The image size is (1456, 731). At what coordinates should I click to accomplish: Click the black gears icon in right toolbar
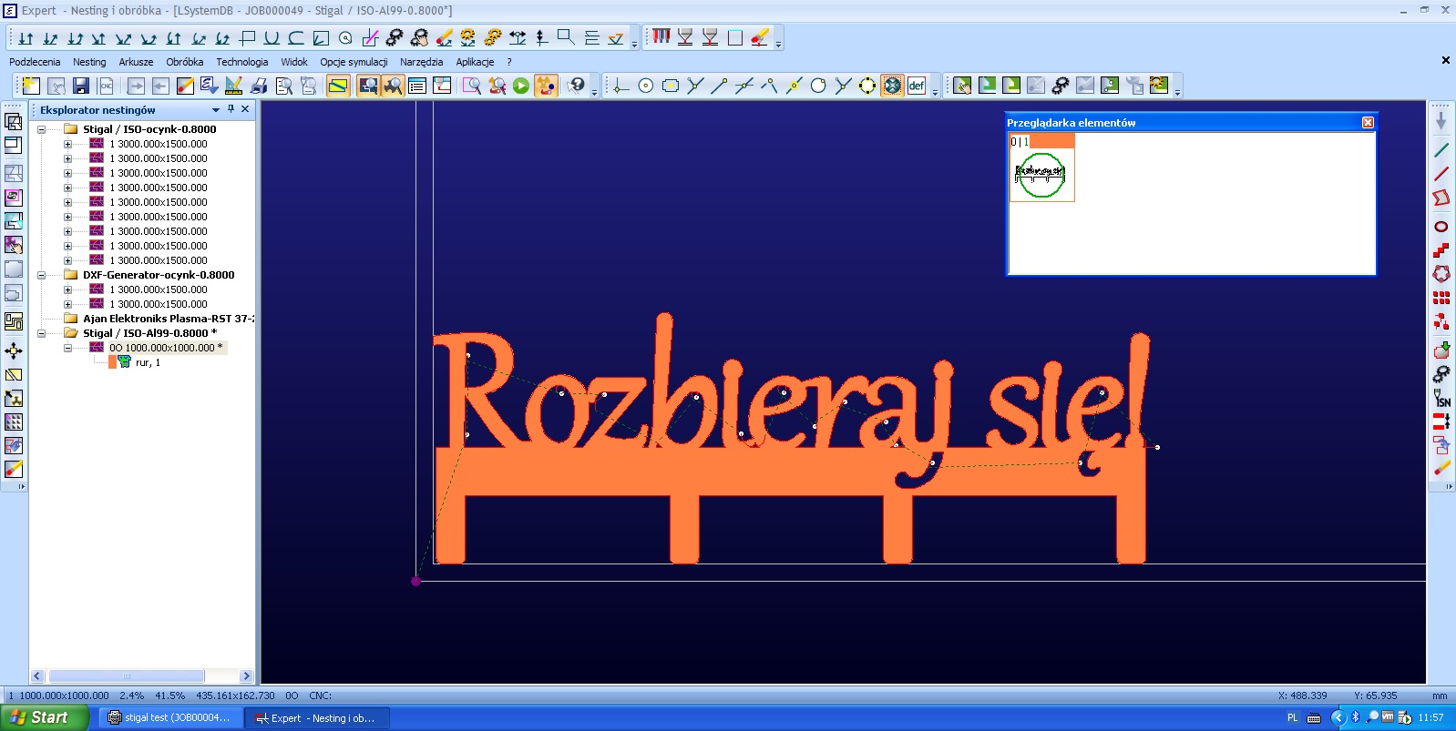(1441, 374)
